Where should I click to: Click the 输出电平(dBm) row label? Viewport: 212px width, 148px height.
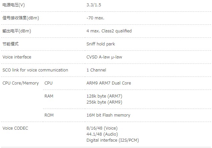(17, 31)
